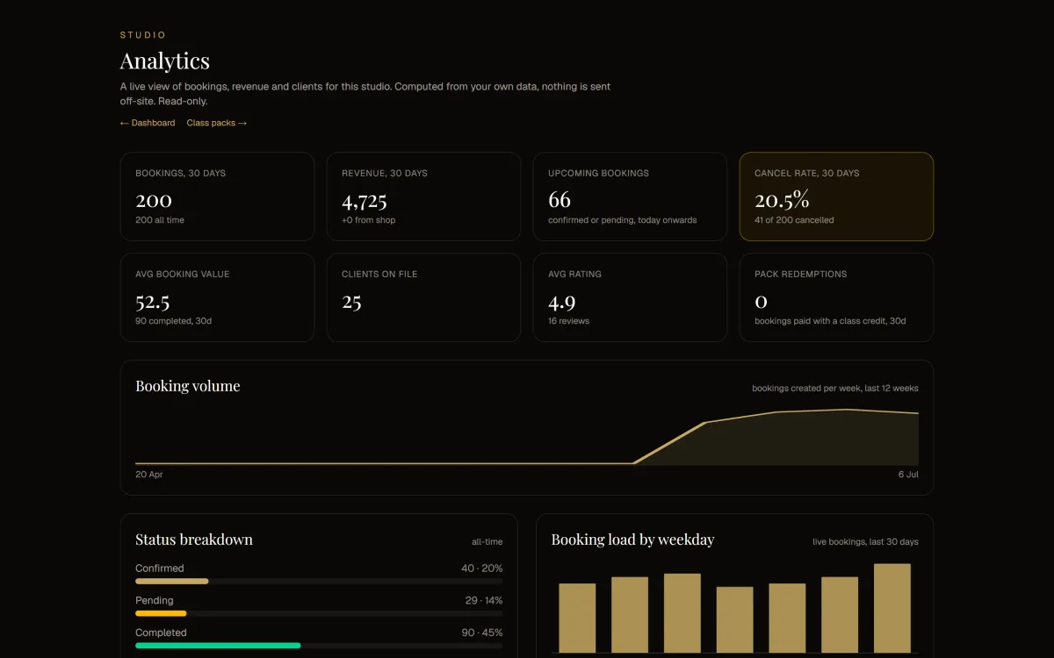This screenshot has width=1054, height=658.
Task: Click 'confirmed or pending, today onwards' text
Action: 622,220
